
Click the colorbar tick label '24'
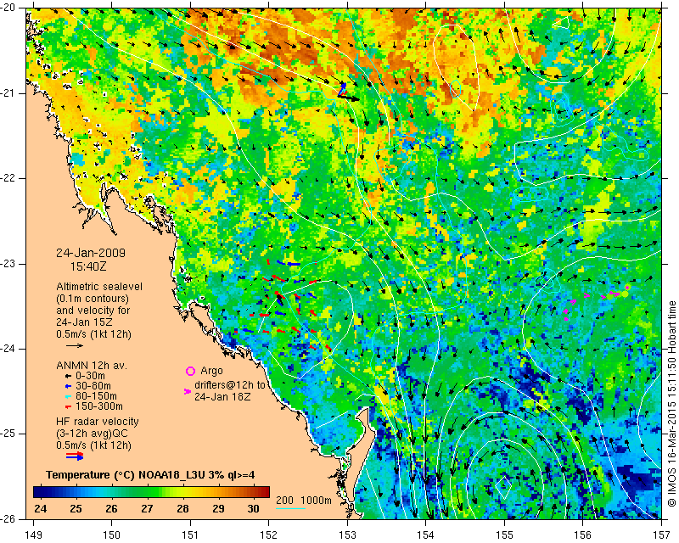[x=40, y=508]
